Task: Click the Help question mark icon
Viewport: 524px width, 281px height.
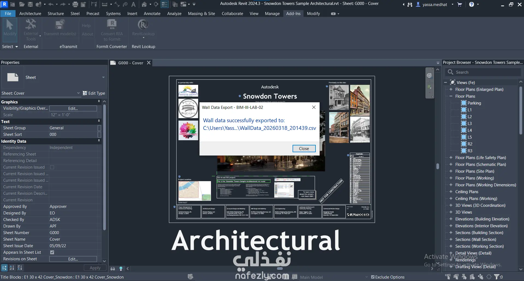Action: [x=472, y=4]
